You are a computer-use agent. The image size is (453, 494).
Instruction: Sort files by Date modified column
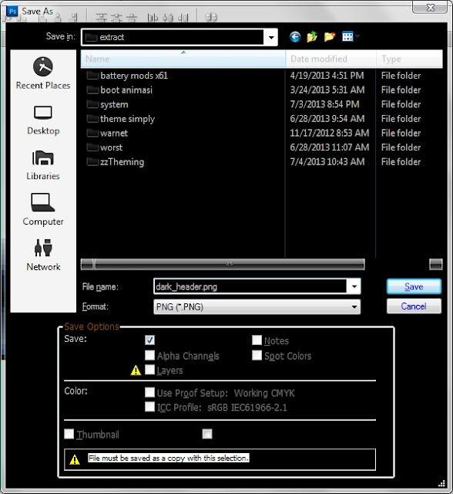pos(331,59)
